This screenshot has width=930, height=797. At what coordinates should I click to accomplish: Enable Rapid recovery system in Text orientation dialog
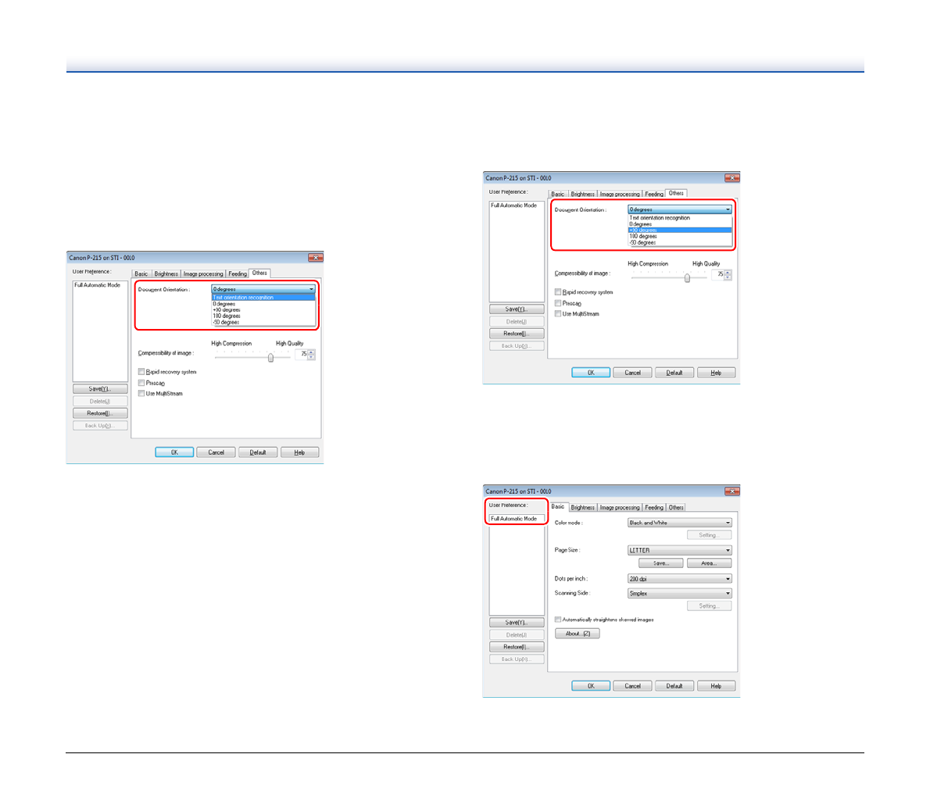(x=141, y=372)
